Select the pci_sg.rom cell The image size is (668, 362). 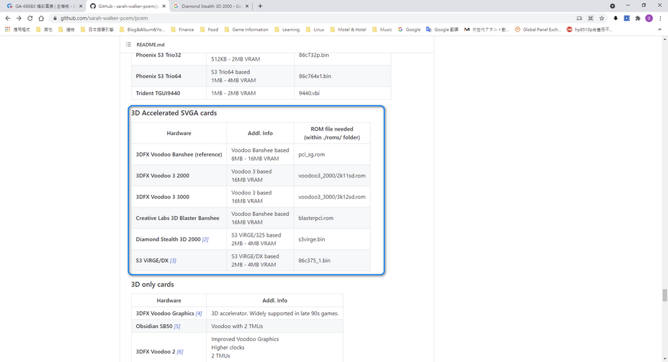point(332,154)
